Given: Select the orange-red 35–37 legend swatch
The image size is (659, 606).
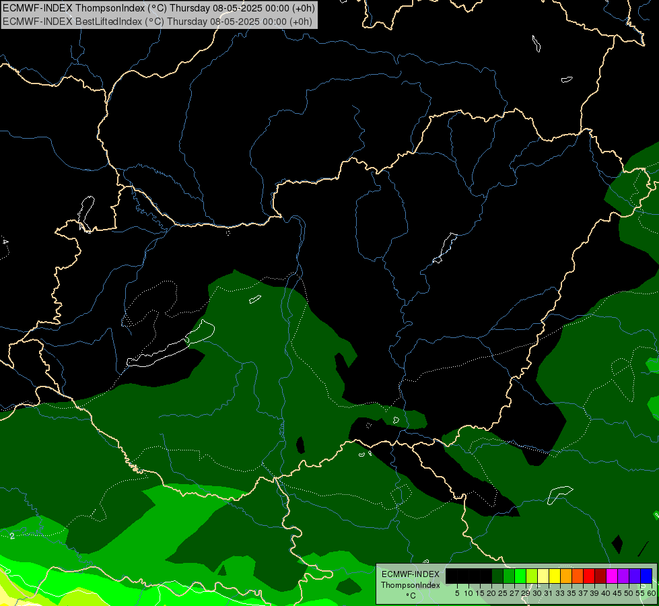Looking at the screenshot, I should [x=578, y=576].
